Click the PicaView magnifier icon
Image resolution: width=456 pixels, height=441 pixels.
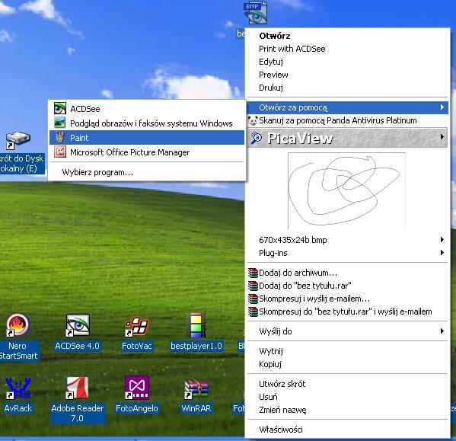pos(257,138)
